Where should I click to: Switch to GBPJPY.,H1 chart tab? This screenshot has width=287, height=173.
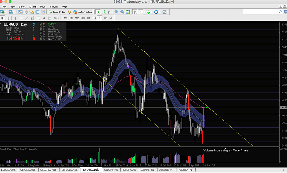(147, 170)
